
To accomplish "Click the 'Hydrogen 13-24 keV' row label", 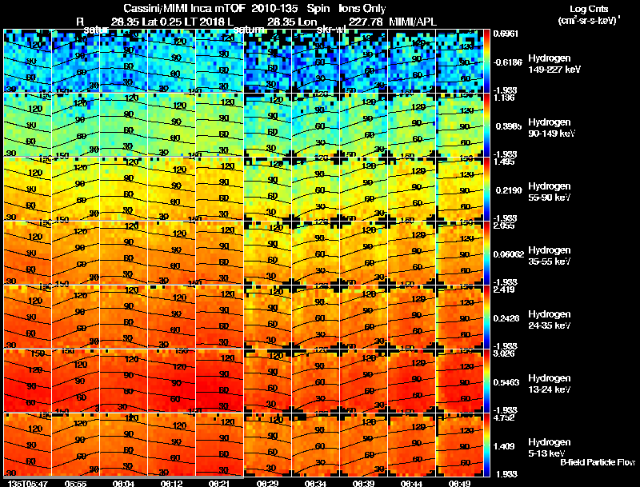I will tap(550, 384).
